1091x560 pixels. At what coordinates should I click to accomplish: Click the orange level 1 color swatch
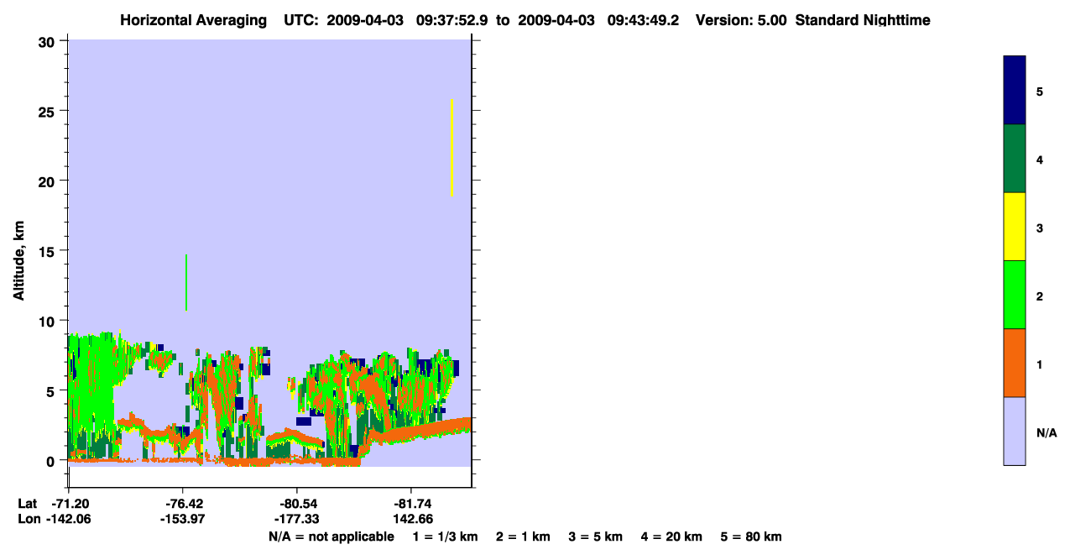coord(1015,363)
